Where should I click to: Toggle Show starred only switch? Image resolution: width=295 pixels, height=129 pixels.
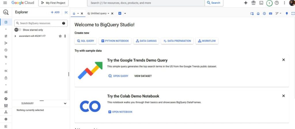pos(18,30)
